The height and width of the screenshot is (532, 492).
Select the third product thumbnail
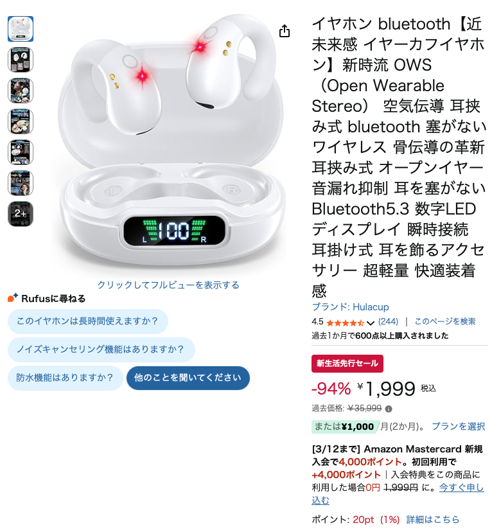(x=21, y=91)
